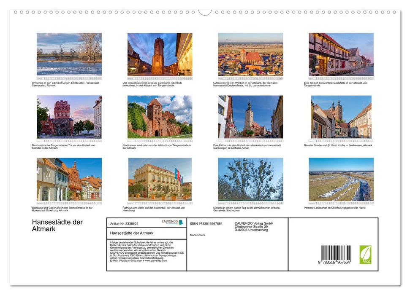Open the winter Elbe lowlands thumbnail

69,54
